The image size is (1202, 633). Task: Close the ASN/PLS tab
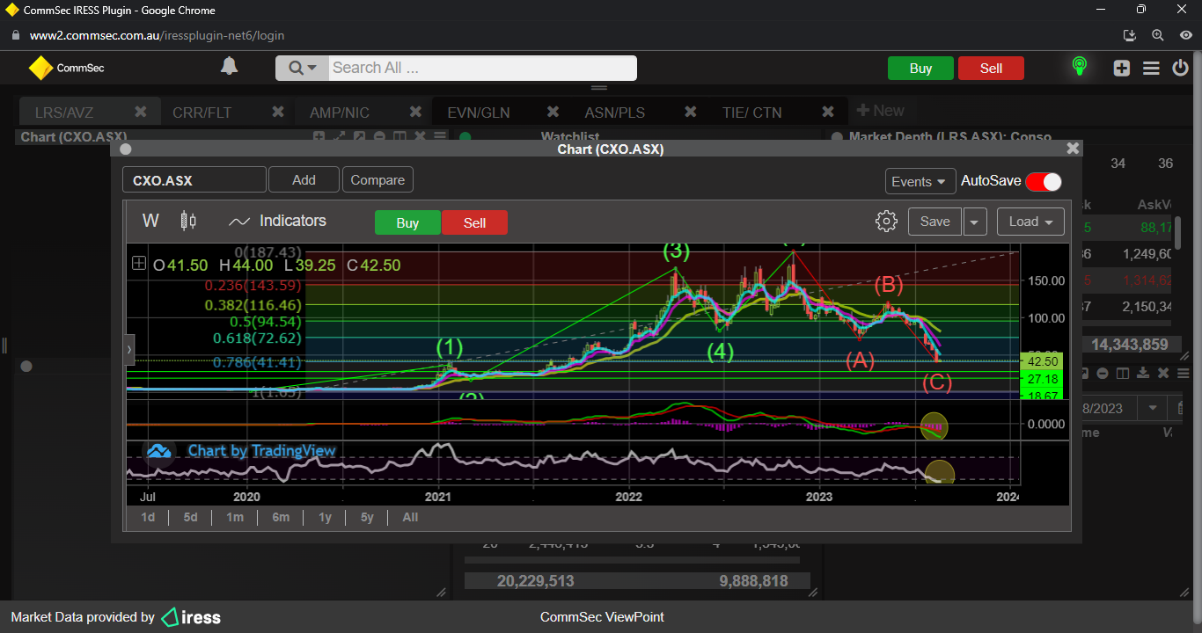pos(691,112)
